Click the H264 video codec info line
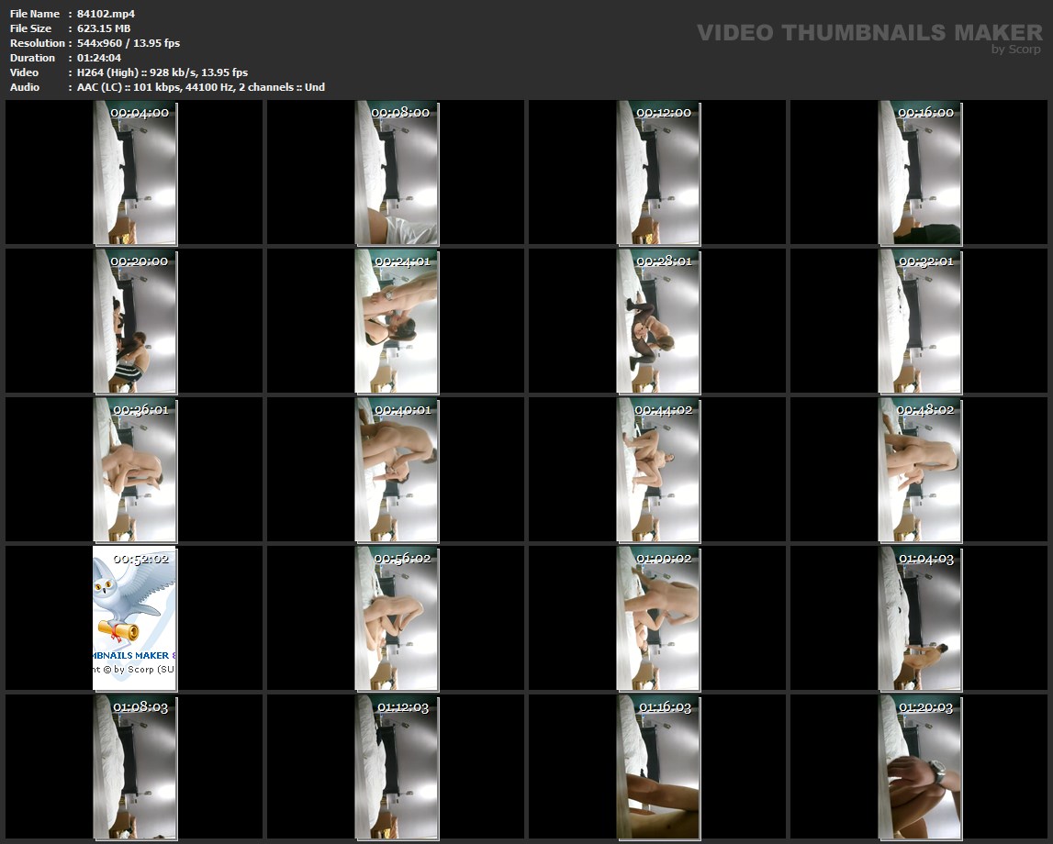This screenshot has width=1053, height=844. (162, 72)
